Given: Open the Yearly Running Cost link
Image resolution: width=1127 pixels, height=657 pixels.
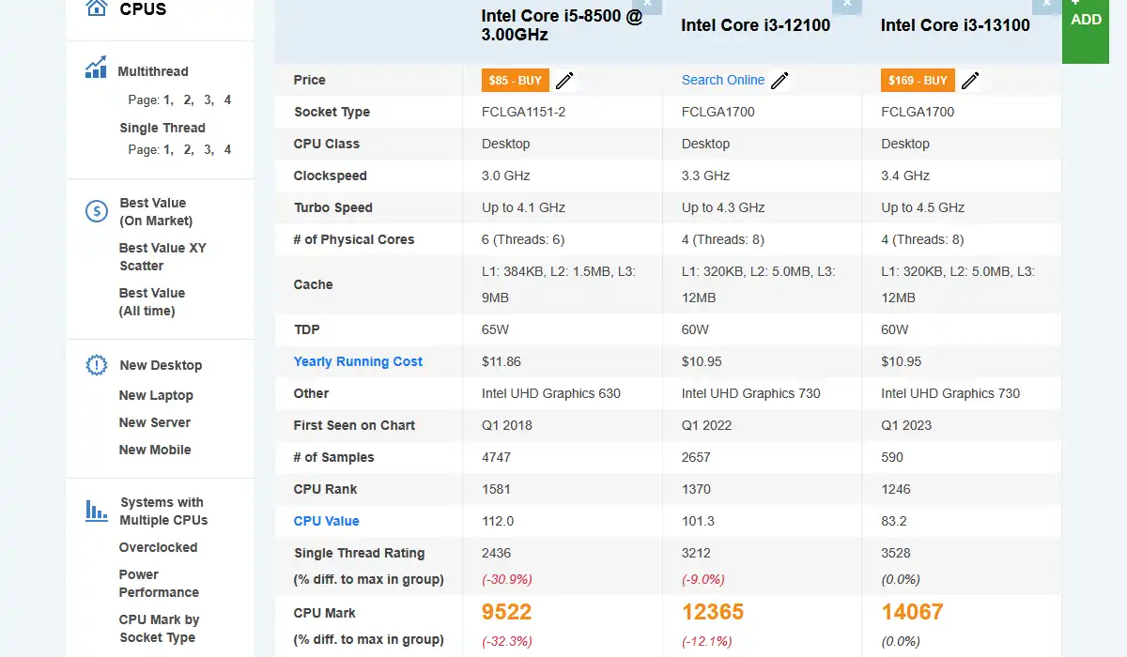Looking at the screenshot, I should [358, 361].
